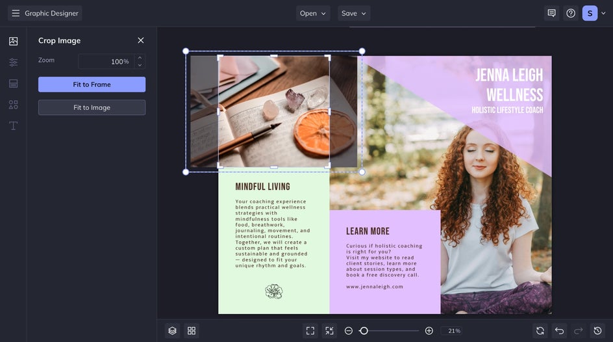The height and width of the screenshot is (342, 613).
Task: Open the hamburger menu beside Graphic Designer
Action: point(15,13)
